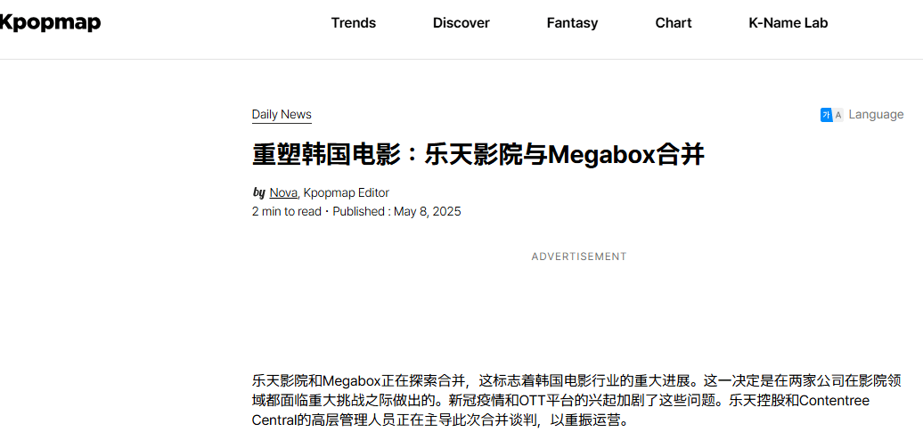This screenshot has width=923, height=432.
Task: Open the Language selector
Action: pos(876,115)
